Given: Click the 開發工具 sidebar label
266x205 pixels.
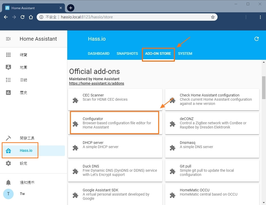Looking at the screenshot, I should [x=27, y=138].
